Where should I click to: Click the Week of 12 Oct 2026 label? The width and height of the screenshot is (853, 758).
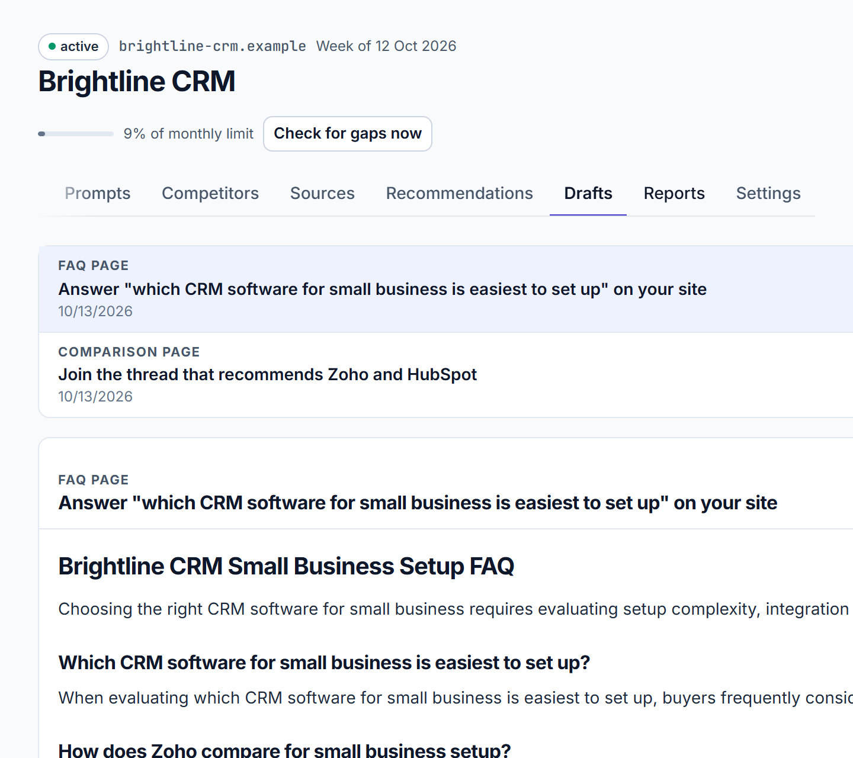[x=386, y=46]
